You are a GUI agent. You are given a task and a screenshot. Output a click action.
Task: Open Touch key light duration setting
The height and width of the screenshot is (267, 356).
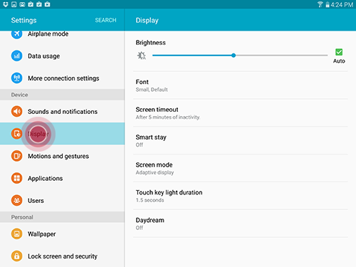[241, 196]
